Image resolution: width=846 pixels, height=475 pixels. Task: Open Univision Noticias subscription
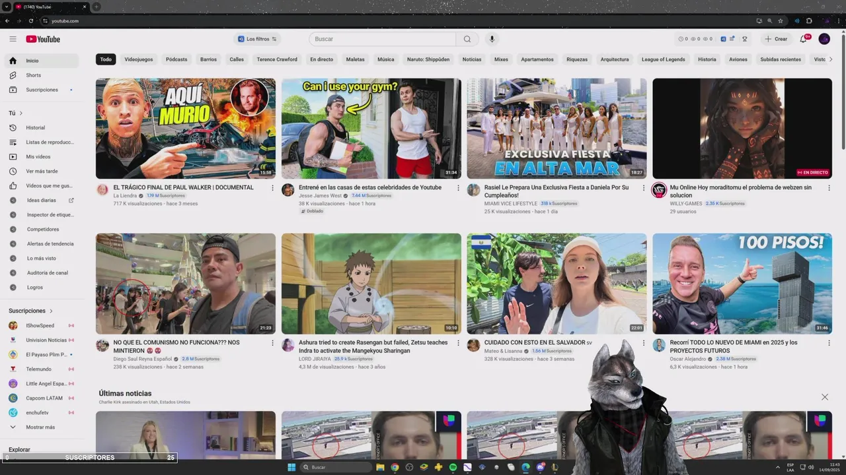tap(41, 340)
